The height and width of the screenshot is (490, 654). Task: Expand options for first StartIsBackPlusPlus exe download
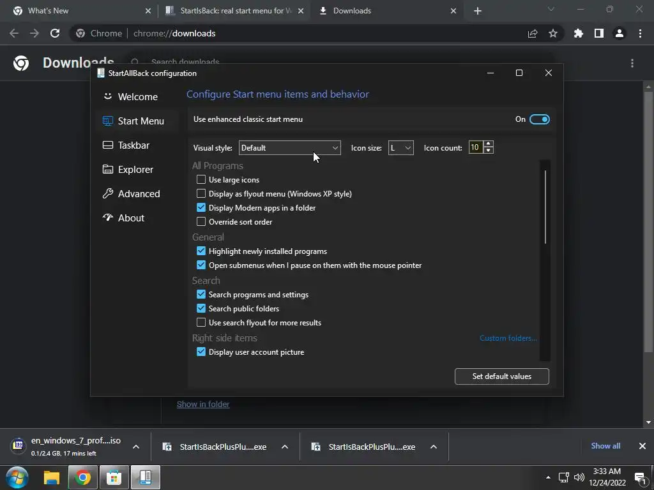tap(285, 447)
